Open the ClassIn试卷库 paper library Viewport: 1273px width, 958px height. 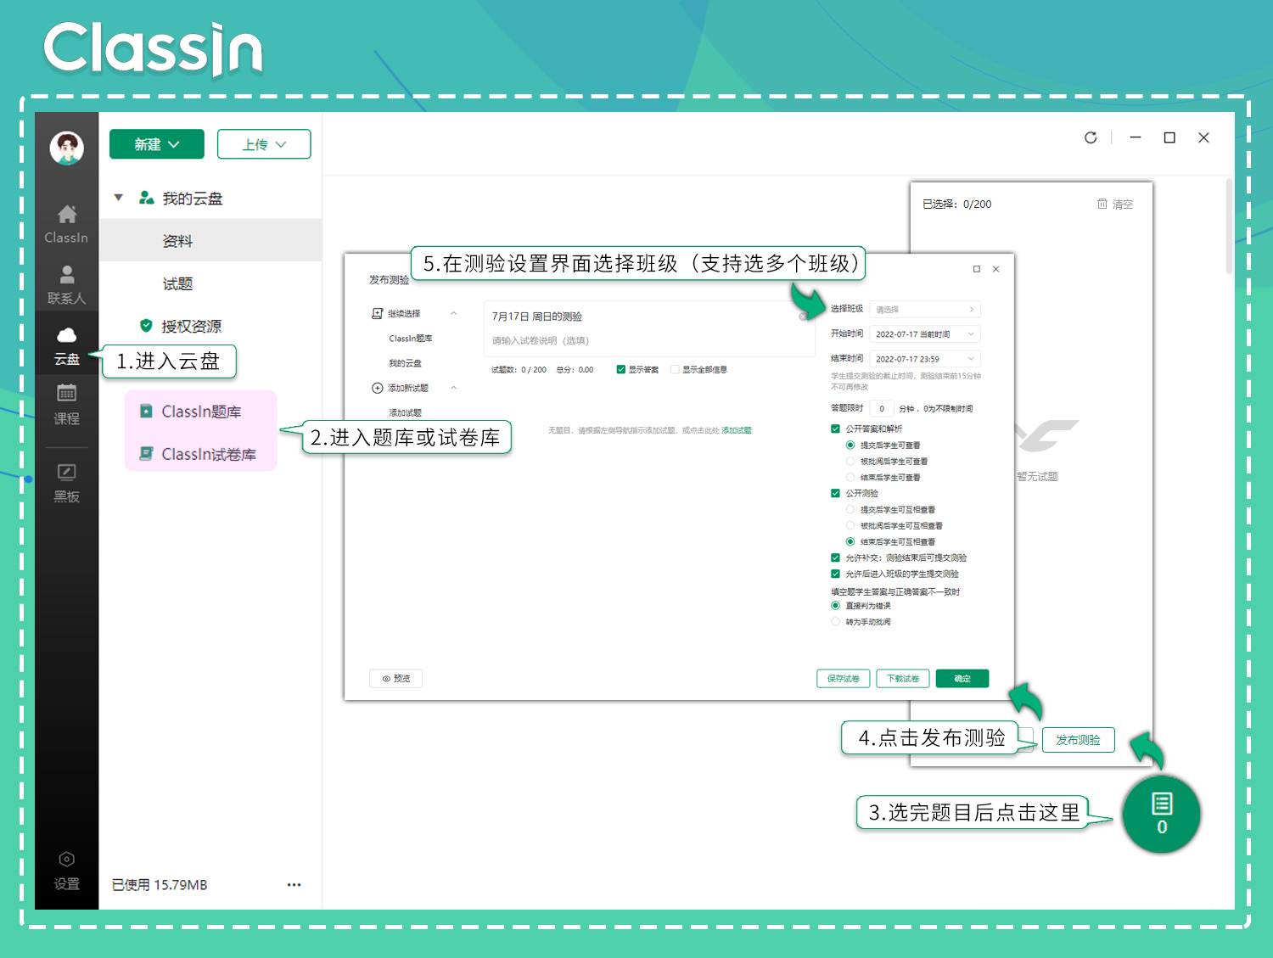201,454
